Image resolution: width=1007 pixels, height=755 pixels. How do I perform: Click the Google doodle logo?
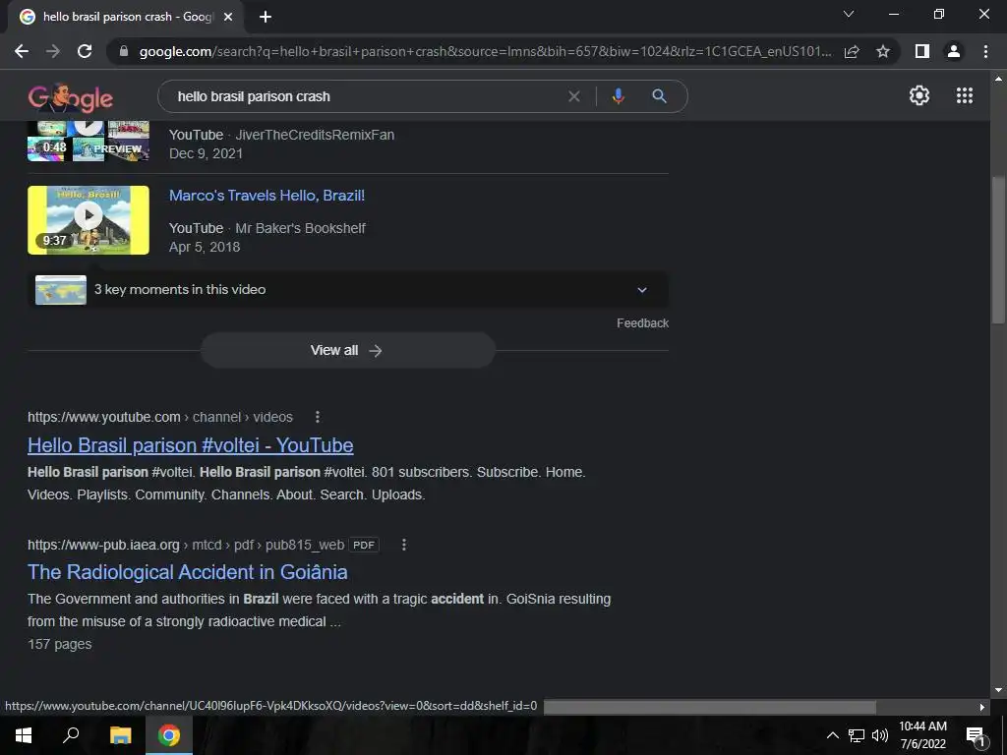click(71, 97)
